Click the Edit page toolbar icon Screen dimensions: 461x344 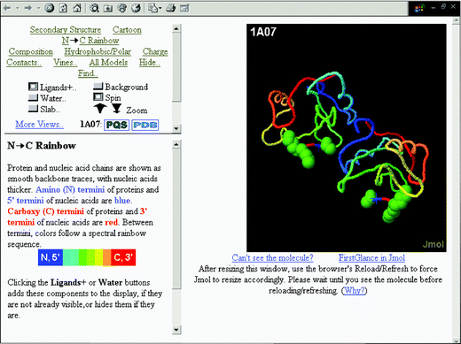184,8
